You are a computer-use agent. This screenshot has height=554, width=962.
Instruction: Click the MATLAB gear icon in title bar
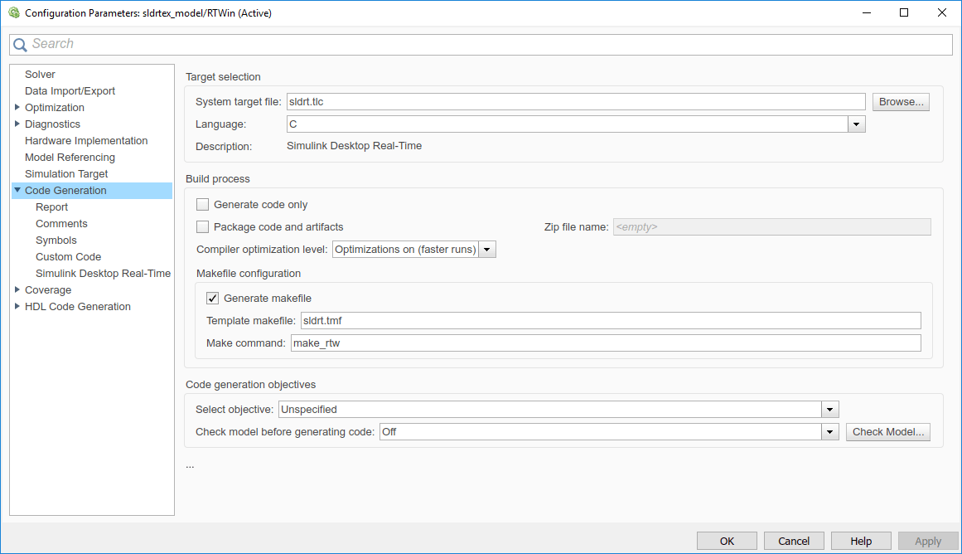(x=13, y=12)
